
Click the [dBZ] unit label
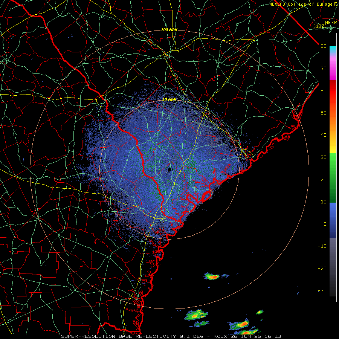(320, 26)
